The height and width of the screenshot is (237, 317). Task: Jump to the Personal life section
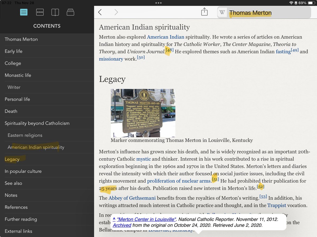point(47,99)
